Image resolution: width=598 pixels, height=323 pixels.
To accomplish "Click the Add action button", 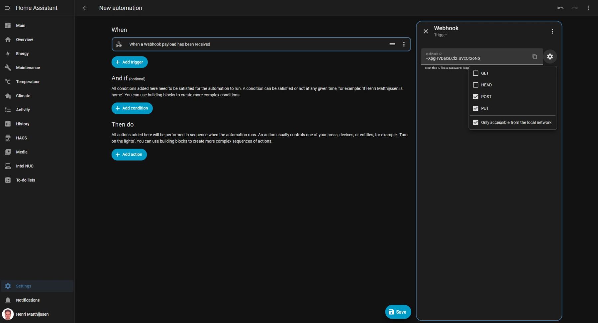I will tap(129, 155).
